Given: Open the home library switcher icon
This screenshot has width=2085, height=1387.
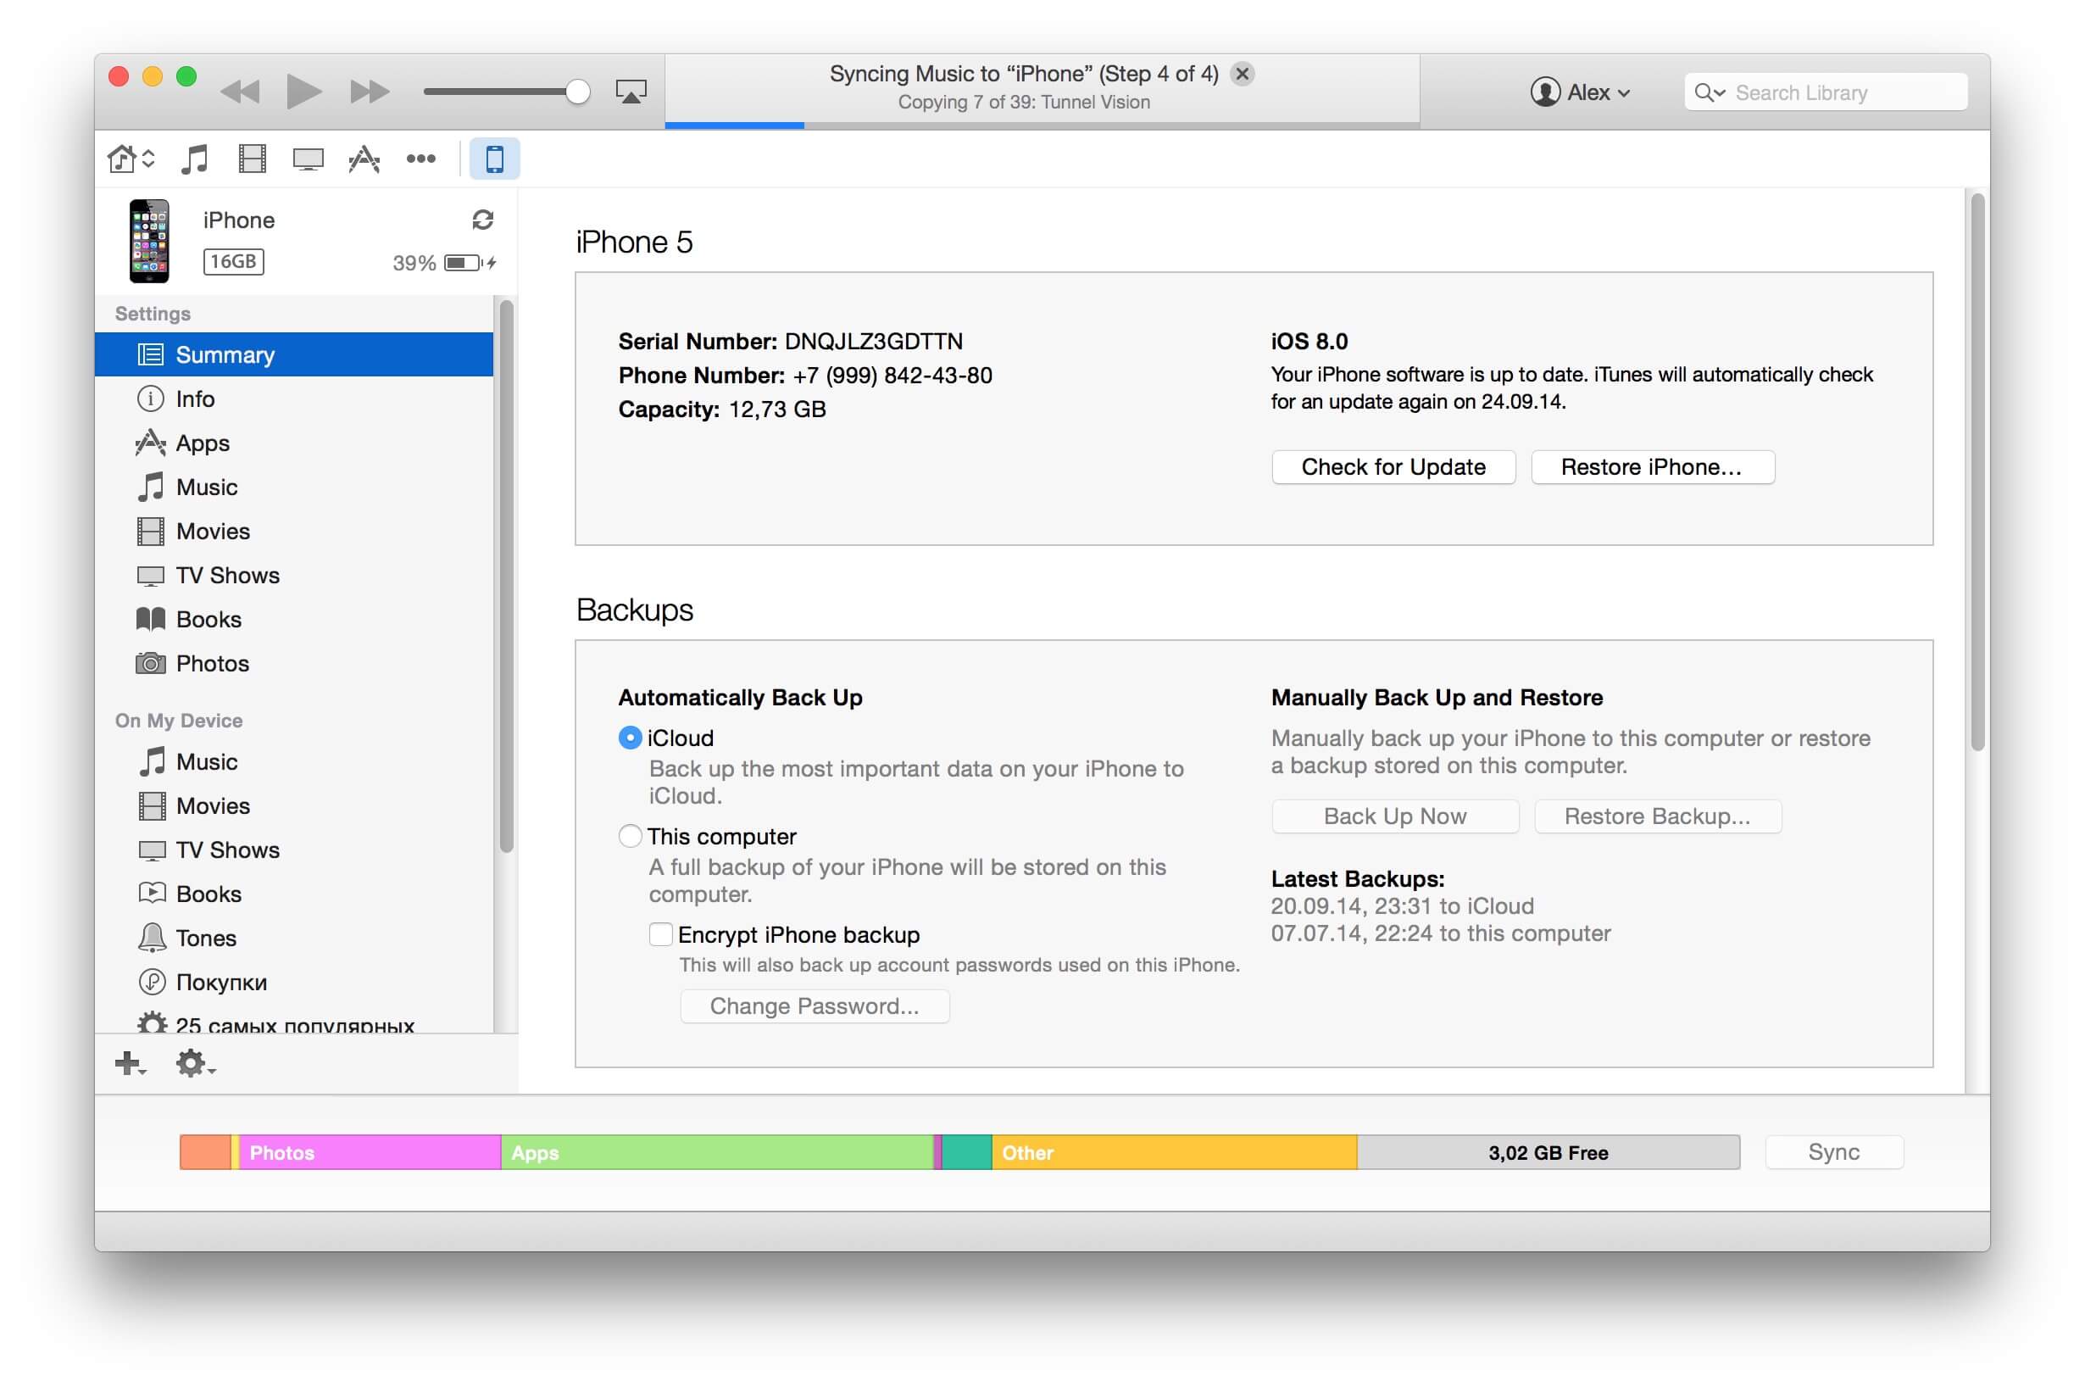Looking at the screenshot, I should [131, 159].
